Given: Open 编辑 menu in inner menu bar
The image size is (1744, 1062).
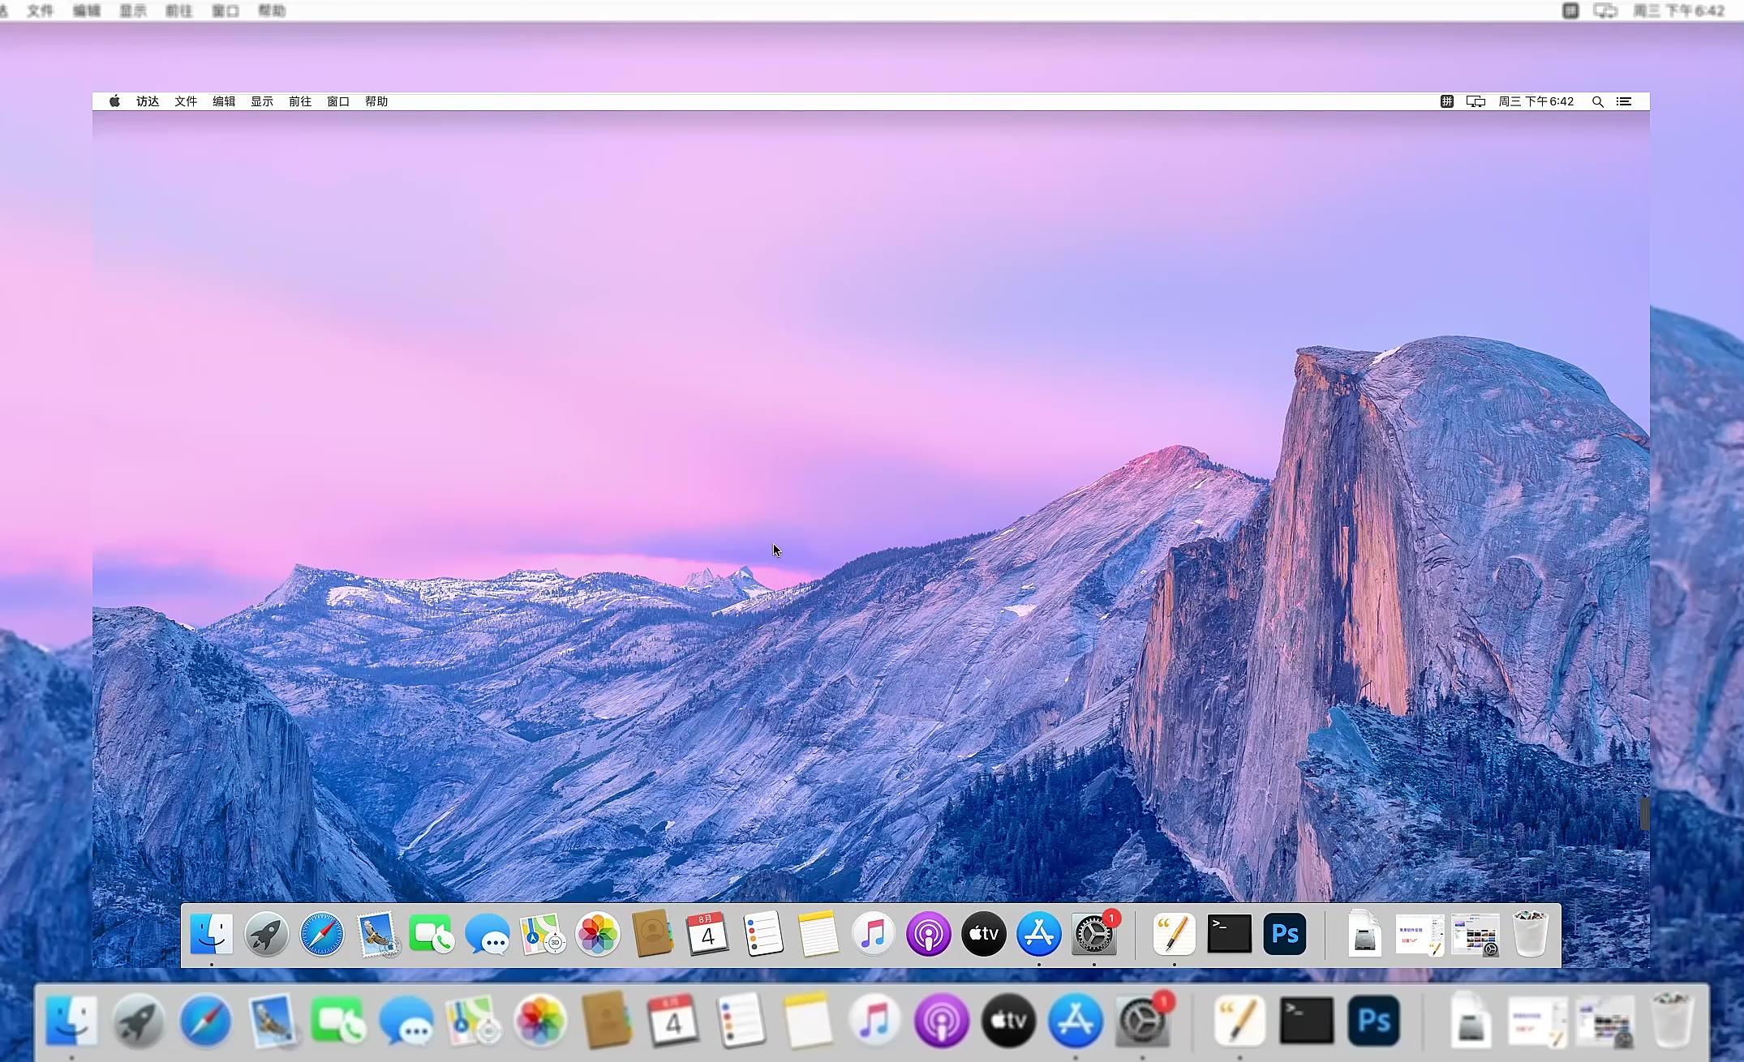Looking at the screenshot, I should pos(224,101).
